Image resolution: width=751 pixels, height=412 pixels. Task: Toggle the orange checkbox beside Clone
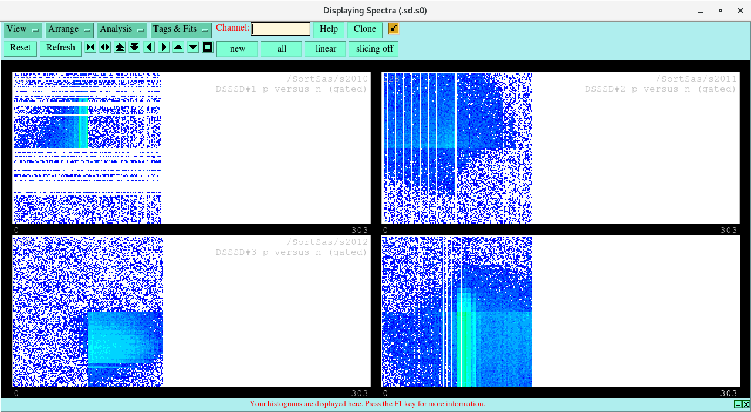coord(393,28)
